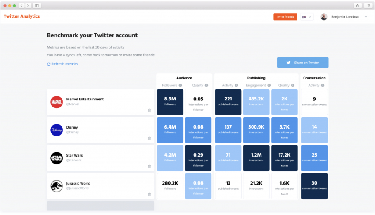Select Star Wars 1.2M interactions tile
Viewport: 375px width, 215px height.
[x=256, y=158]
